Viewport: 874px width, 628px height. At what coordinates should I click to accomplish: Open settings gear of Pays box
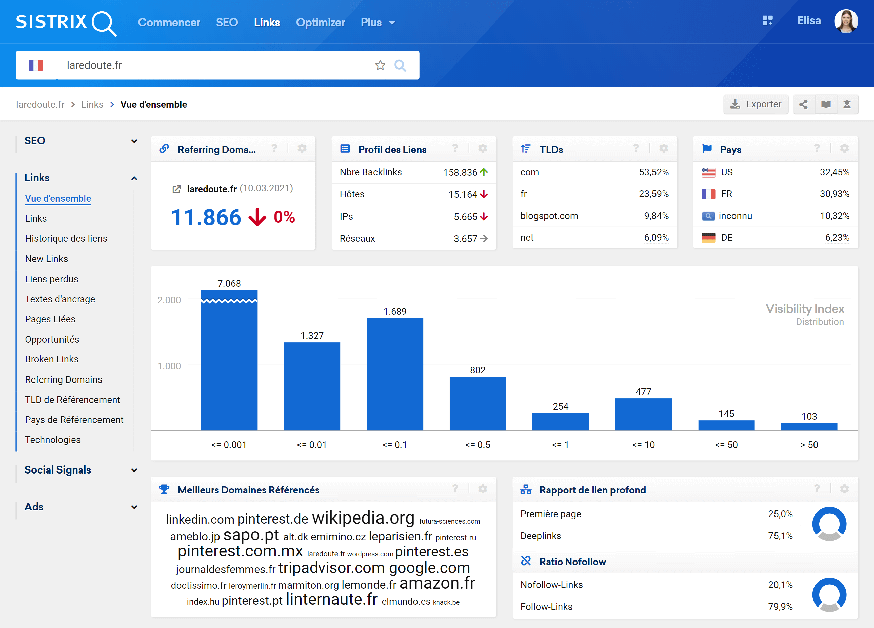[x=844, y=149]
